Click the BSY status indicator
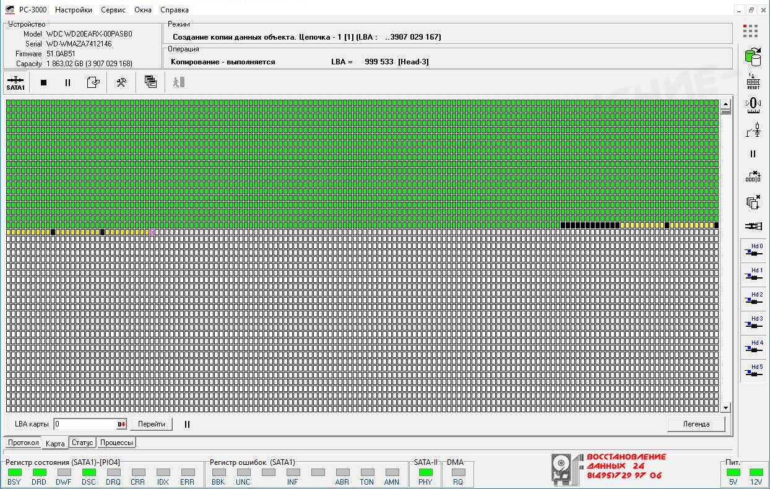Screen dimensions: 770x489 click(14, 472)
